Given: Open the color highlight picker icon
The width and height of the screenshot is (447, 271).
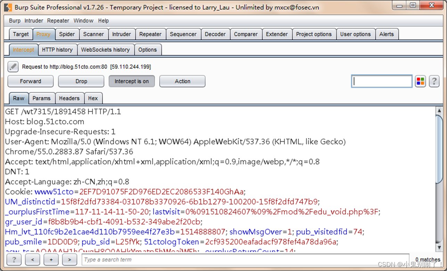Looking at the screenshot, I should tap(420, 81).
